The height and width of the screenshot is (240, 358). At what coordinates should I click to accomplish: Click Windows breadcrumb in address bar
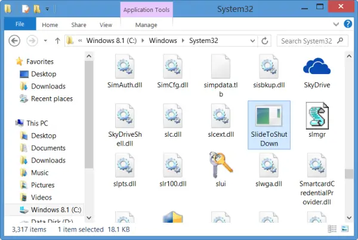pyautogui.click(x=163, y=41)
